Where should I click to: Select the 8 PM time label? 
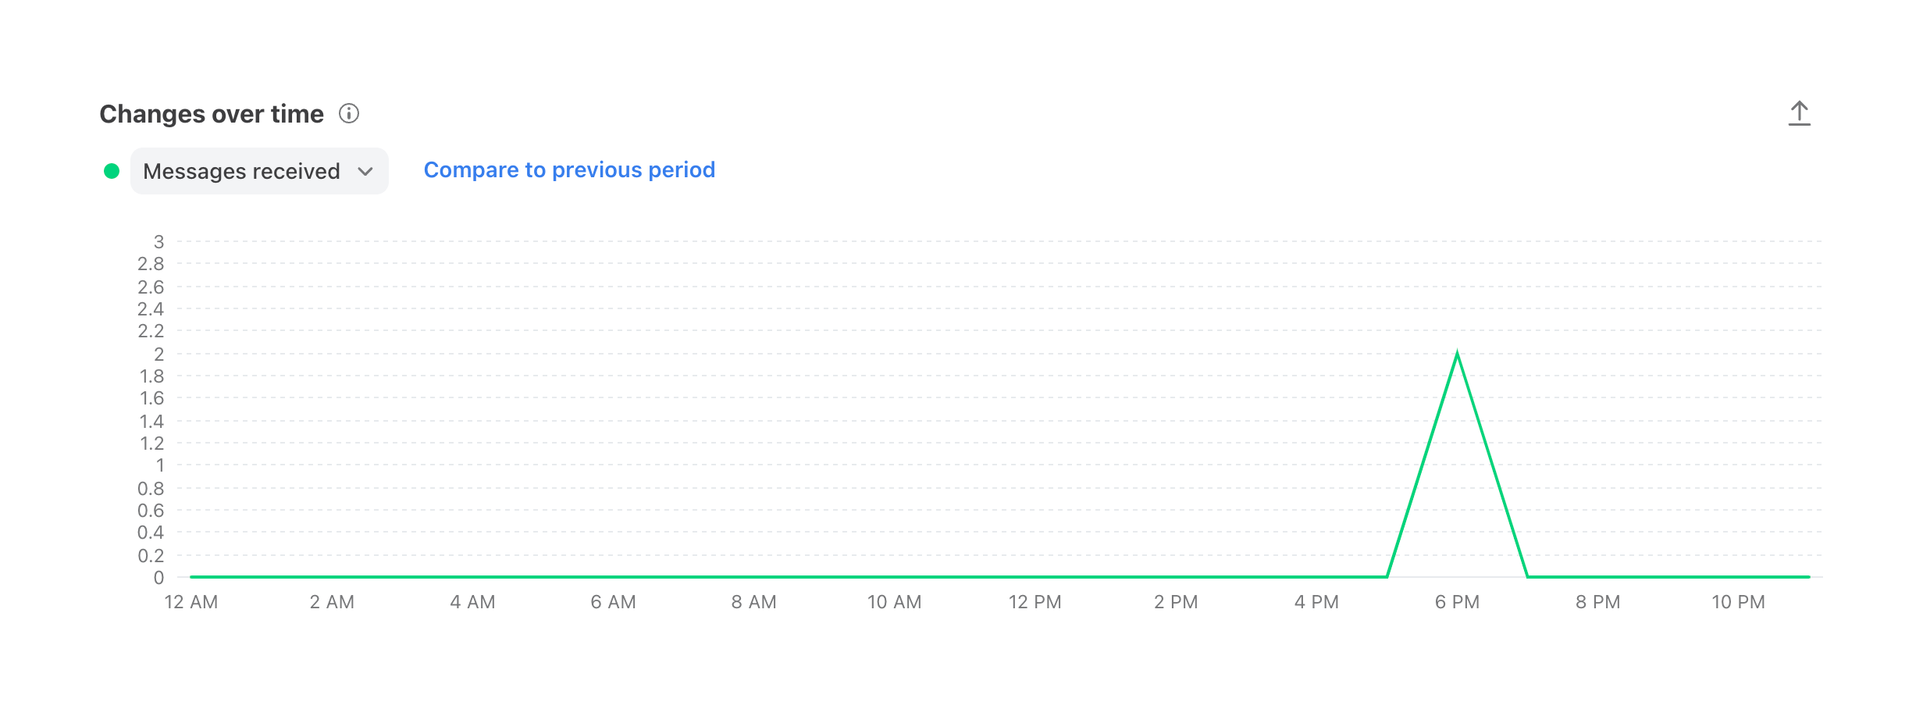click(1597, 602)
